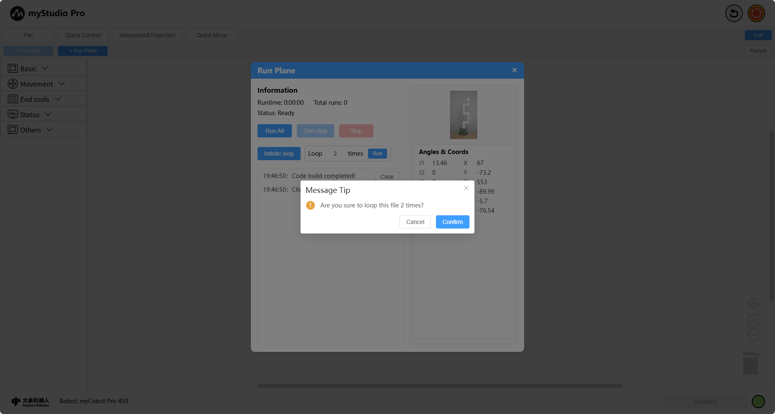Click the zoom in plus icon

753,321
